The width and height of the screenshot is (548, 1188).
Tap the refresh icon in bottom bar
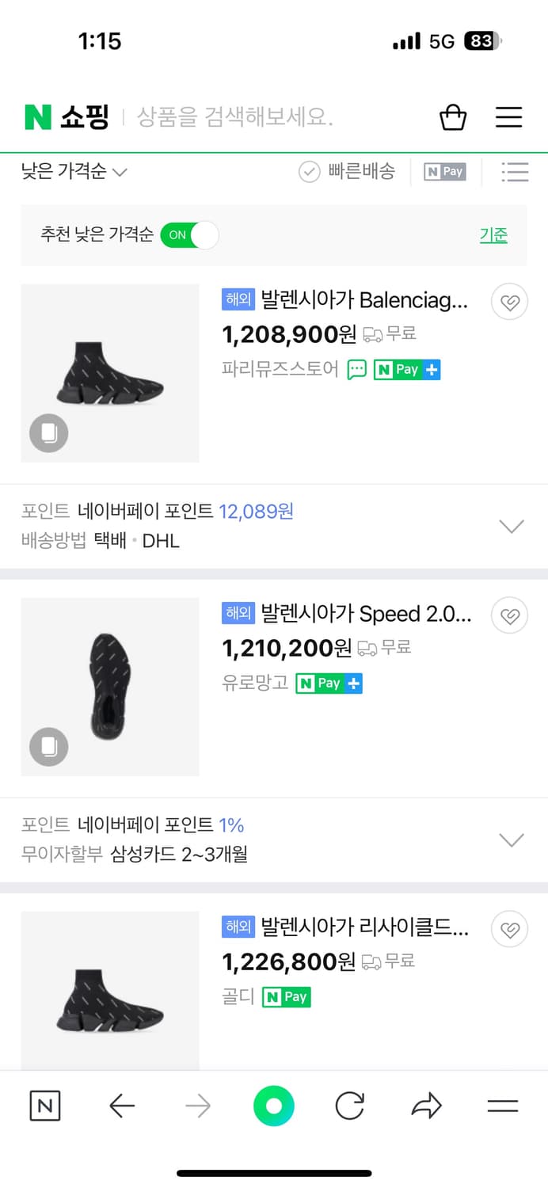[x=350, y=1106]
